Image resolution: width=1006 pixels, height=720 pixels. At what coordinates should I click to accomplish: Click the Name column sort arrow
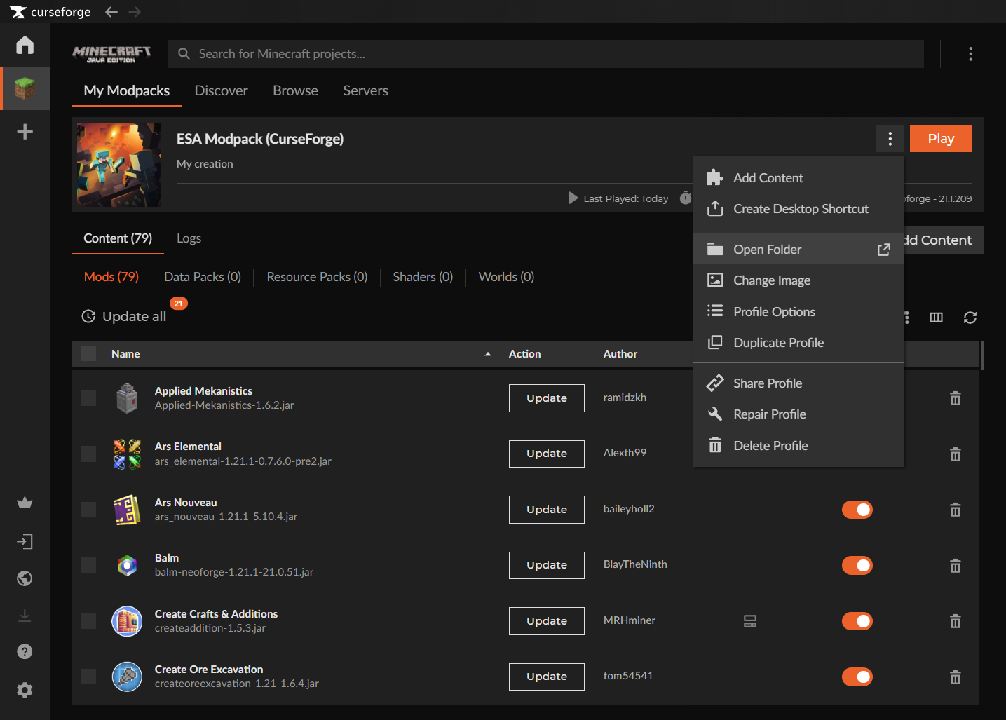click(488, 354)
